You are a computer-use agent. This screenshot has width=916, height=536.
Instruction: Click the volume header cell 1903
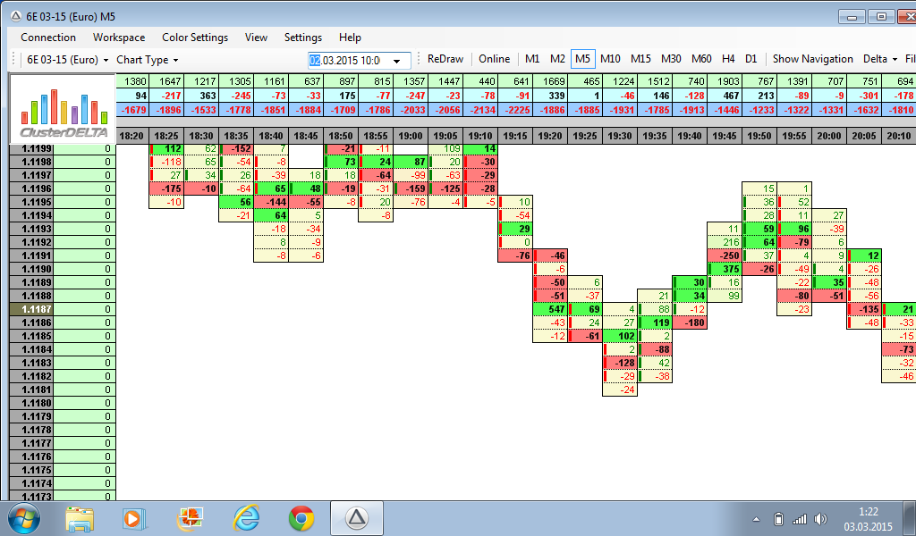pyautogui.click(x=725, y=81)
